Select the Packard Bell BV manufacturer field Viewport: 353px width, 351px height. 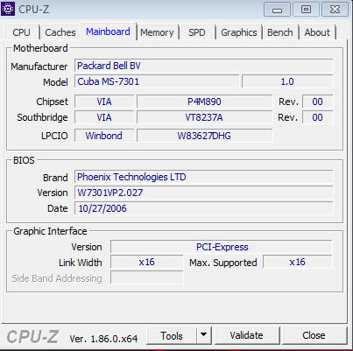[x=203, y=66]
